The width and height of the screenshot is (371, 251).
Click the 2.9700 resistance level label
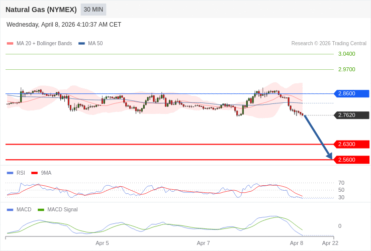(346, 69)
